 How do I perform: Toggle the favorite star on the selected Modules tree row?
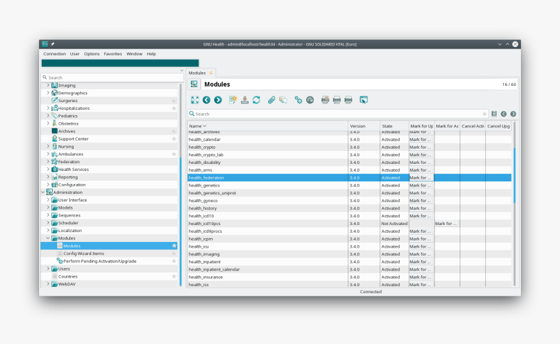tap(174, 246)
